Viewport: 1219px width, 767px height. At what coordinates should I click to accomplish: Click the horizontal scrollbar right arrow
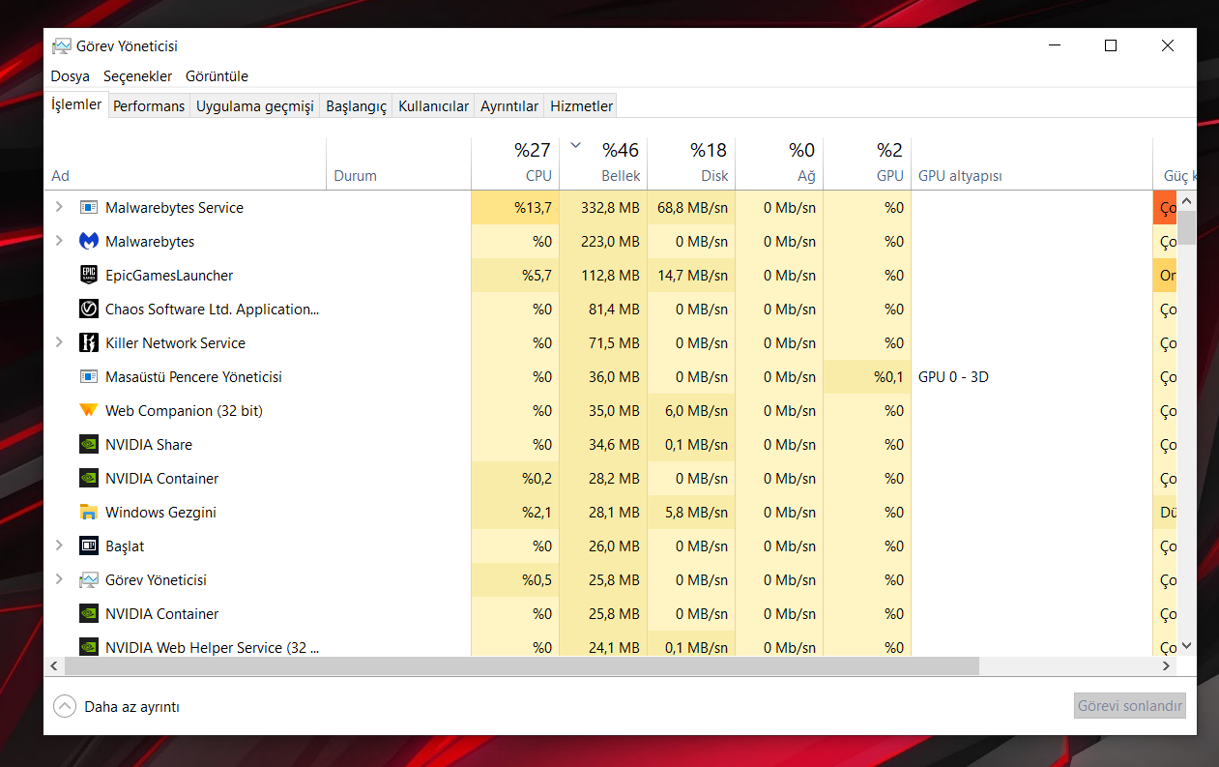coord(1167,666)
